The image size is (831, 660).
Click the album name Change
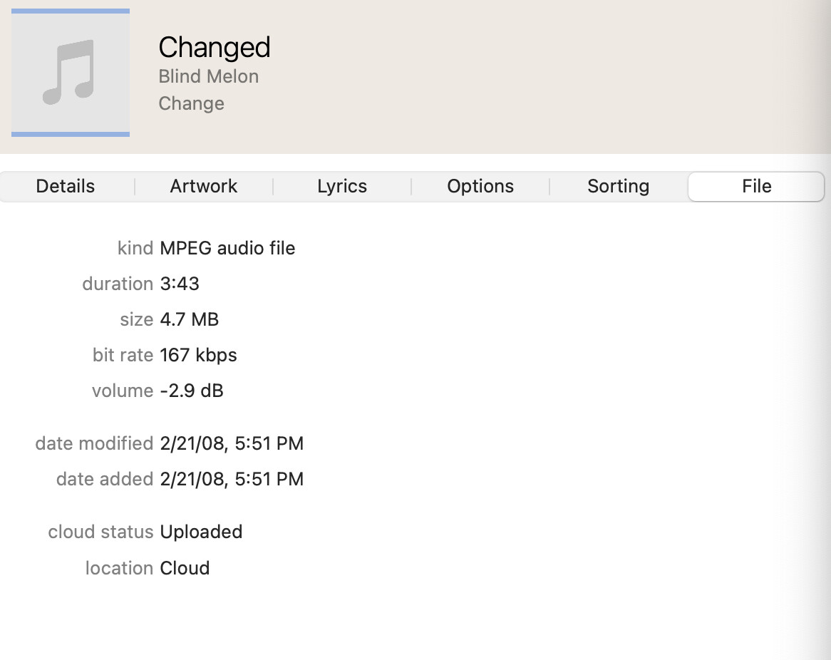(x=191, y=103)
